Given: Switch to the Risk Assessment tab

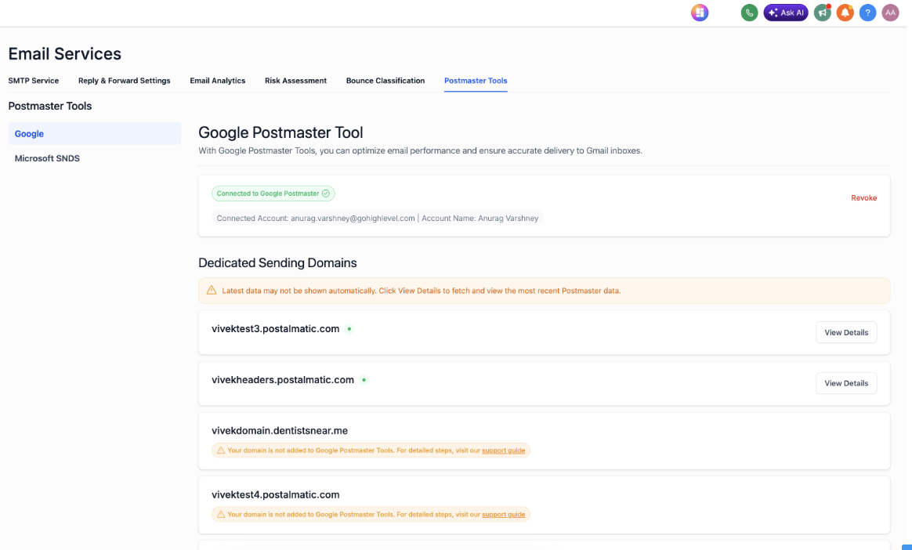Looking at the screenshot, I should pyautogui.click(x=295, y=81).
